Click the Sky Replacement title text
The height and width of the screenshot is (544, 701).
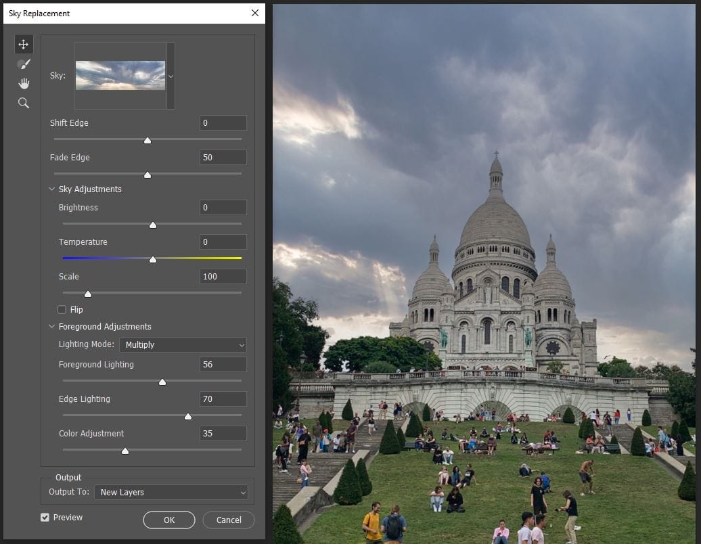(x=39, y=14)
